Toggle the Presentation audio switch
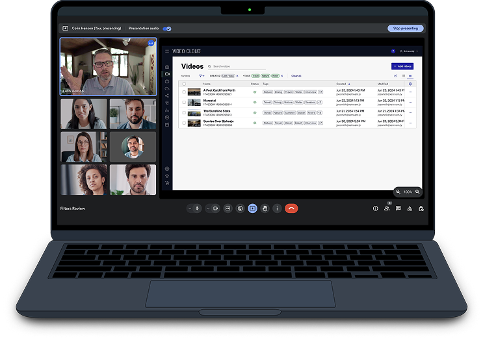This screenshot has width=483, height=339. click(x=167, y=29)
